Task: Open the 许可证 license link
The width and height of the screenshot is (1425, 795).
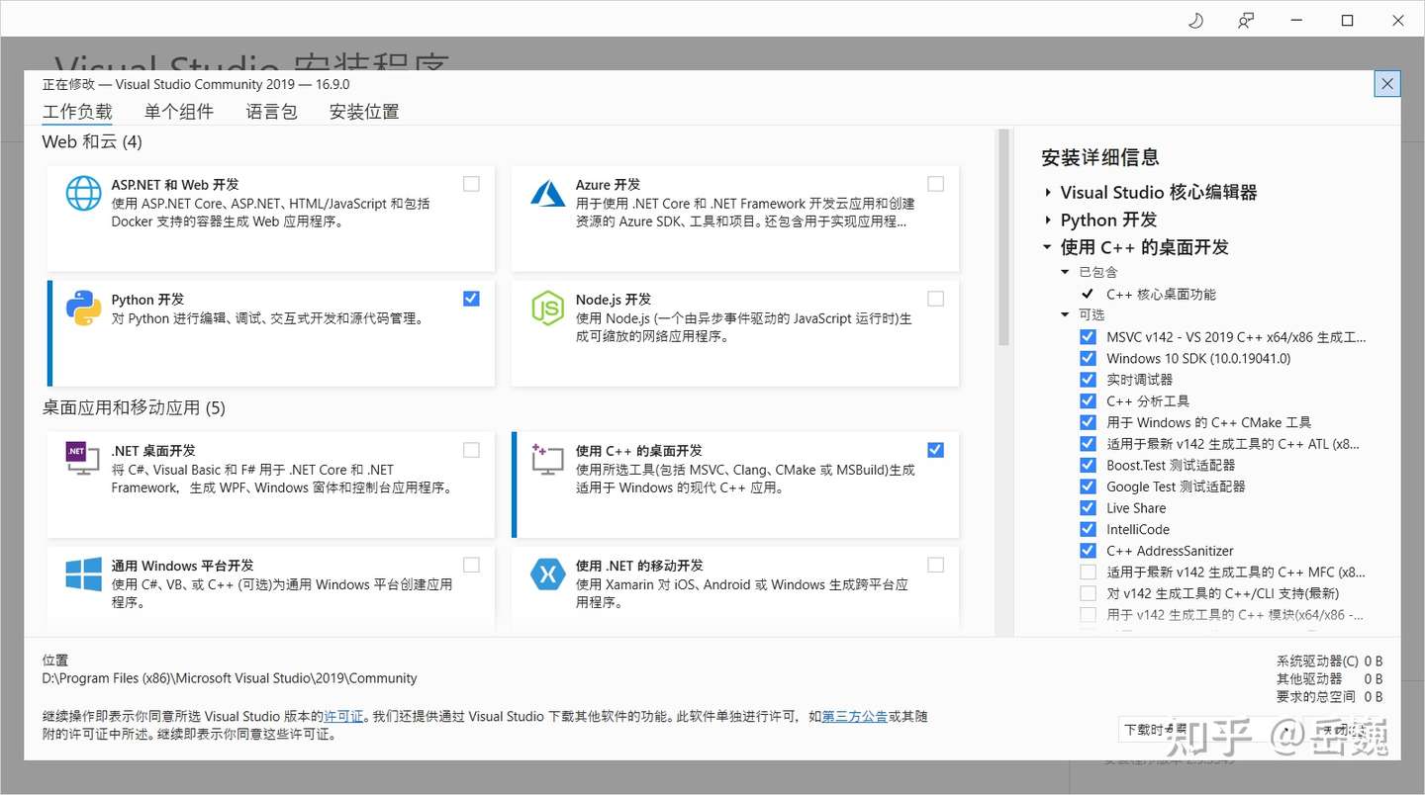Action: (343, 716)
